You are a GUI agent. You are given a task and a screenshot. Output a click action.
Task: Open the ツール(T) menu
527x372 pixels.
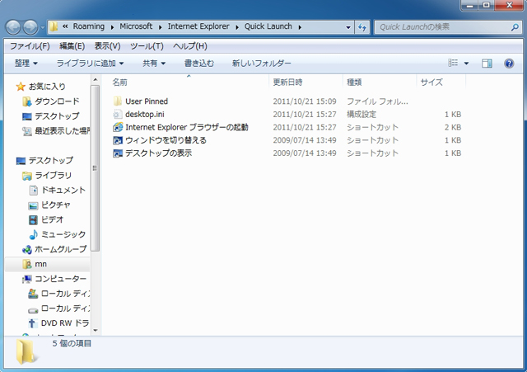(147, 46)
